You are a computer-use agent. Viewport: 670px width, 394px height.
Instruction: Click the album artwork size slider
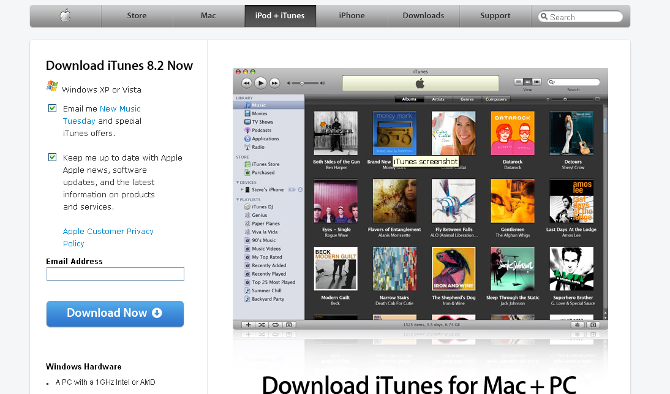point(573,99)
